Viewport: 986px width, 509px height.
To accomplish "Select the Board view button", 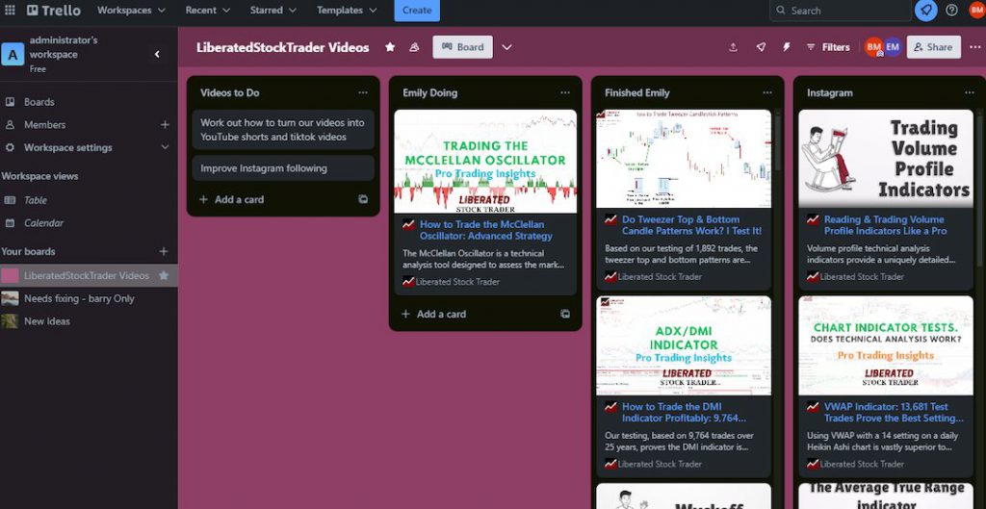I will pos(462,47).
